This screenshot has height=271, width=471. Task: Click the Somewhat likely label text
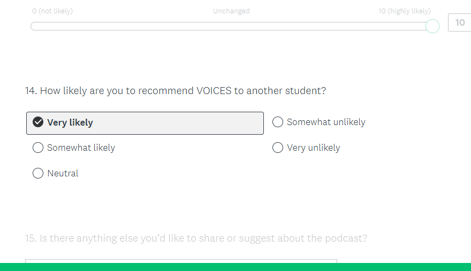click(x=81, y=148)
